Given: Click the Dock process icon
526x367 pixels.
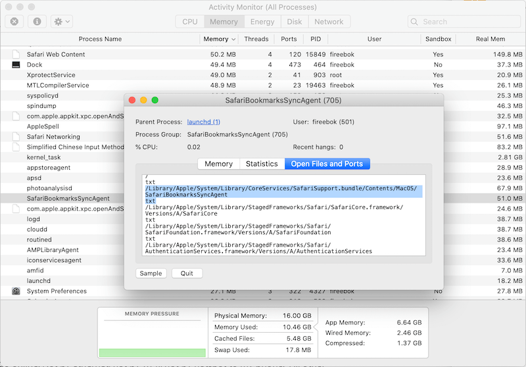Looking at the screenshot, I should [16, 64].
